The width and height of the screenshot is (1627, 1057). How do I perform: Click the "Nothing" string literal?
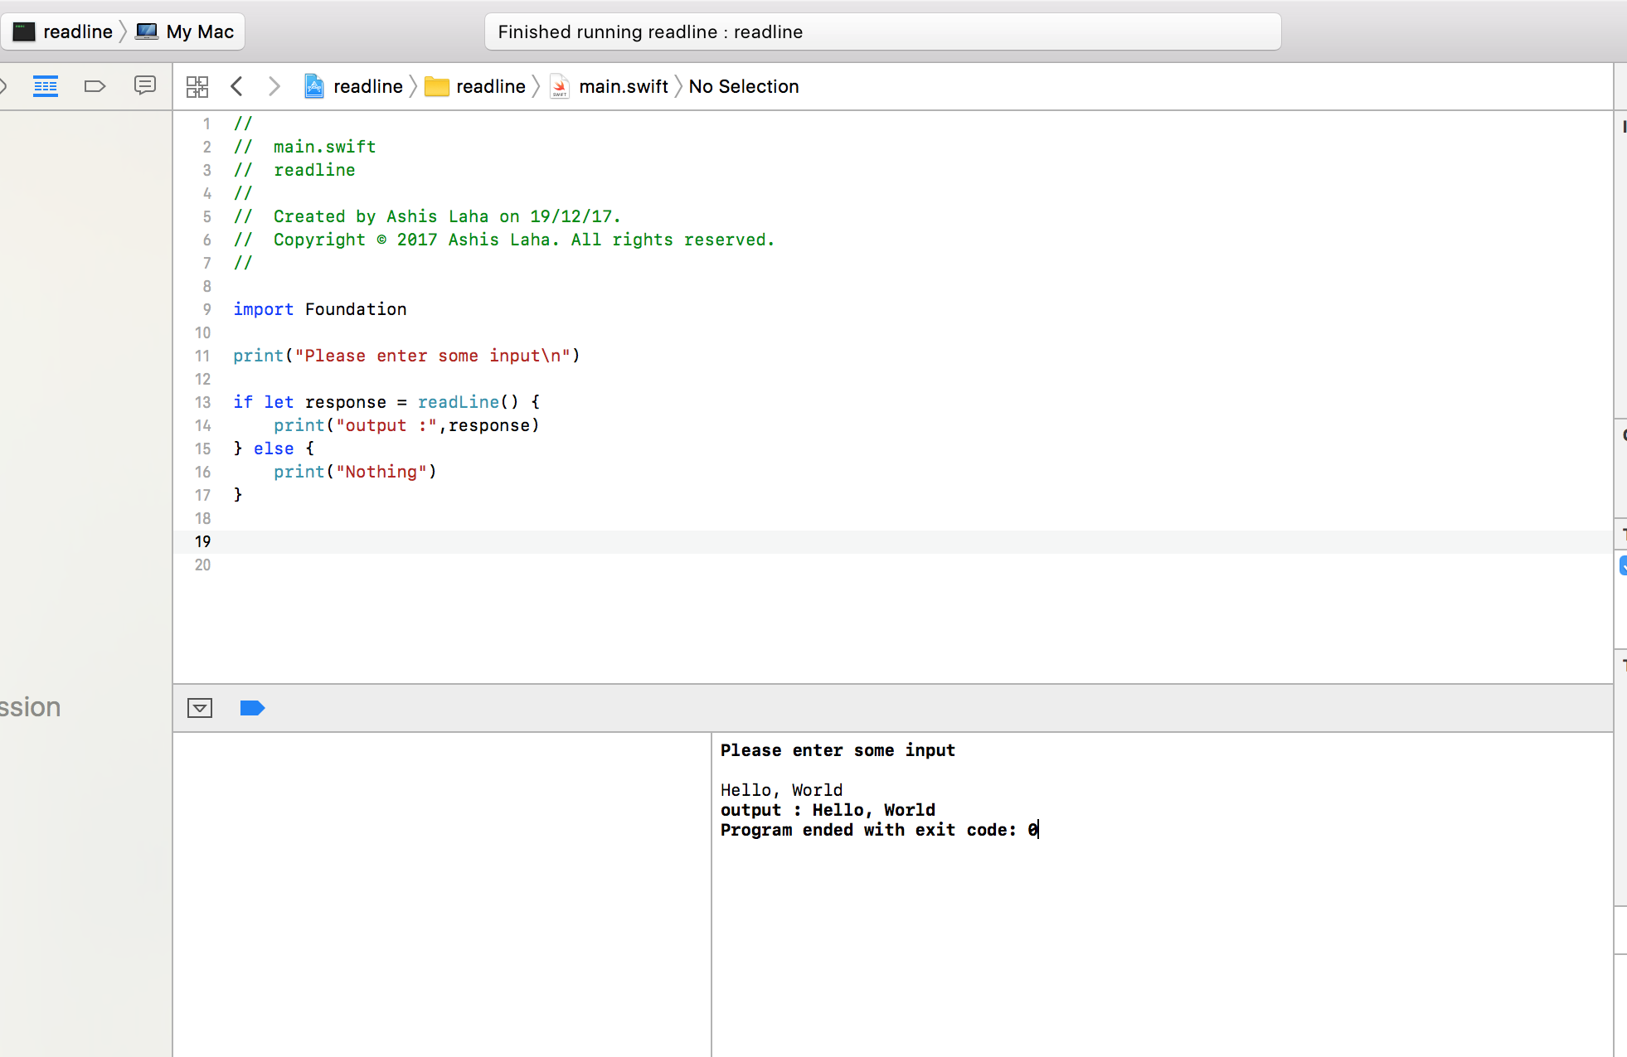point(381,472)
